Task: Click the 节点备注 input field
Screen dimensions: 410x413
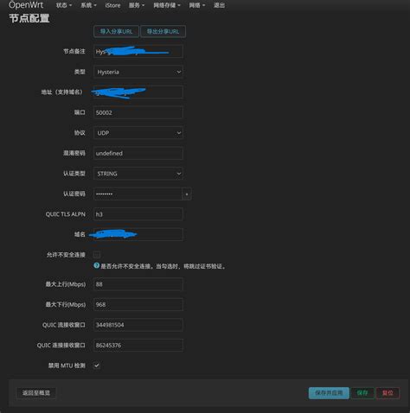Action: [138, 52]
